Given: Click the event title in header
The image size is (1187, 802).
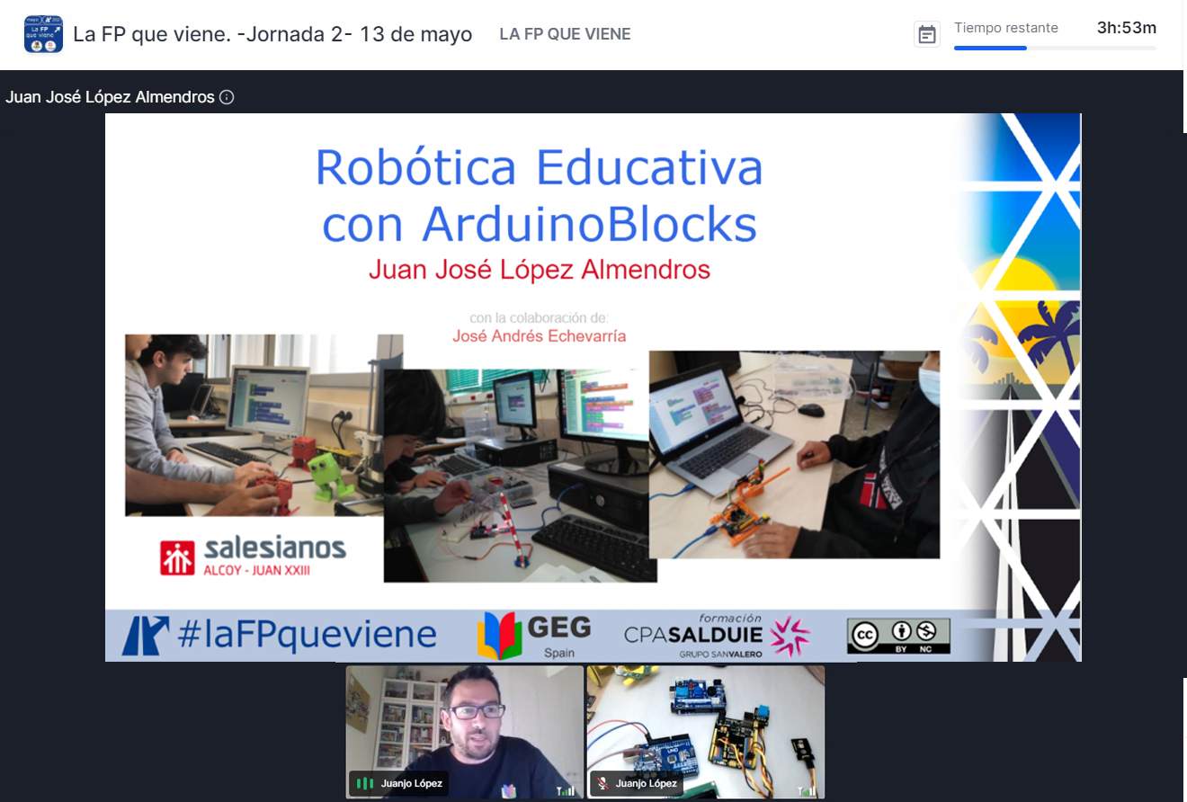Looking at the screenshot, I should pyautogui.click(x=272, y=35).
